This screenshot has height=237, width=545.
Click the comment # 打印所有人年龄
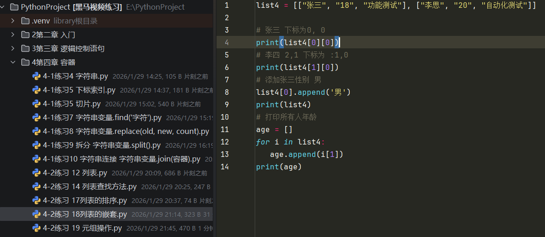point(287,117)
